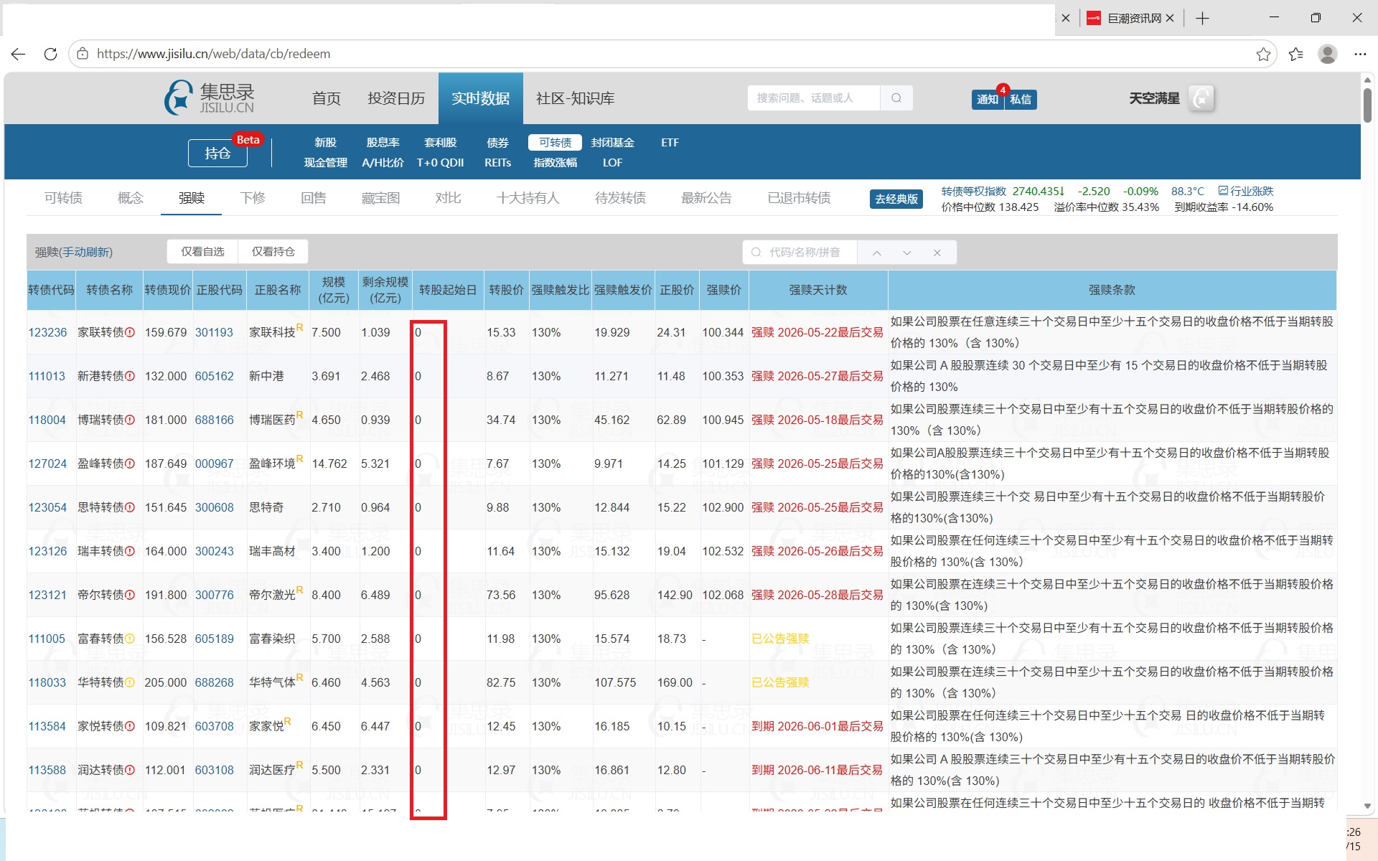Open the 实时数据 menu
1378x861 pixels.
pyautogui.click(x=481, y=98)
